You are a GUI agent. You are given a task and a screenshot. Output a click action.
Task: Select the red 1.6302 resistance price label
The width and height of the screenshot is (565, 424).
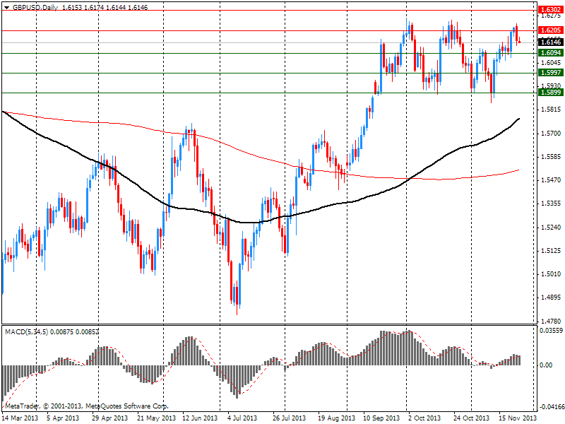pos(551,10)
